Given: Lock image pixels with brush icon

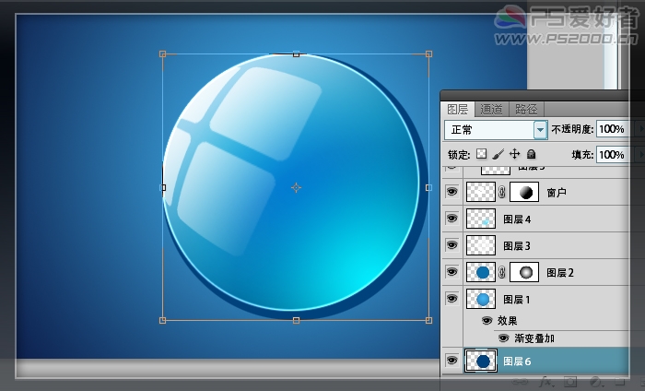Looking at the screenshot, I should click(x=498, y=154).
